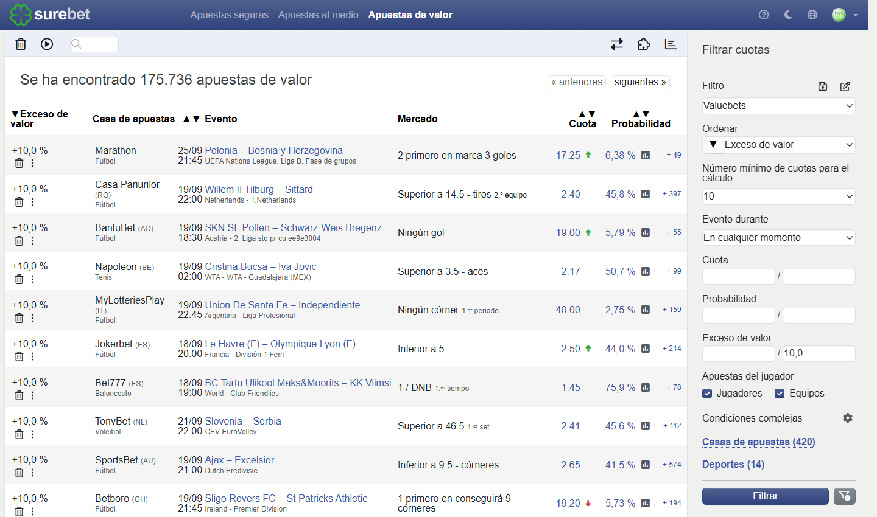Image resolution: width=877 pixels, height=517 pixels.
Task: Toggle dark mode moon icon
Action: pos(788,15)
